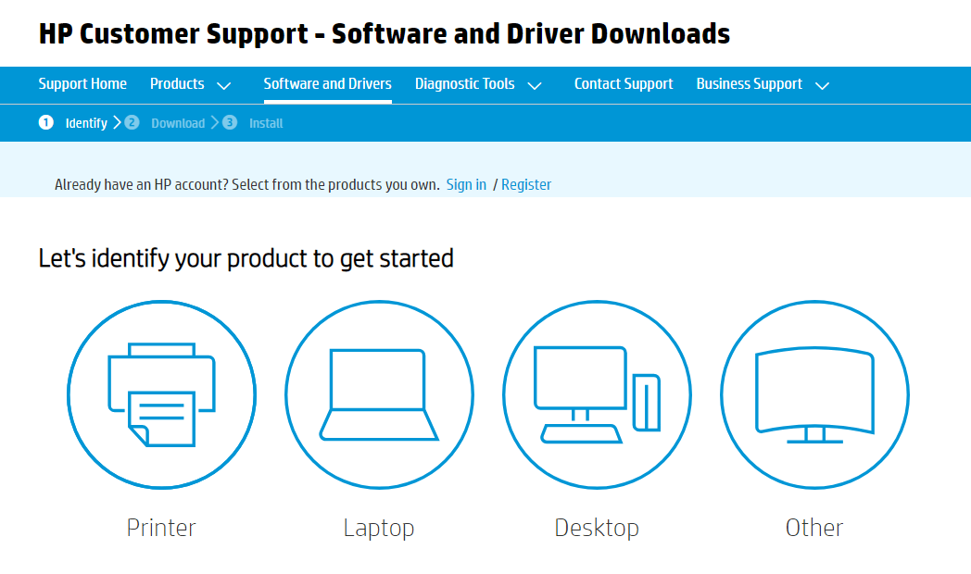Select the Download step label

[x=178, y=123]
